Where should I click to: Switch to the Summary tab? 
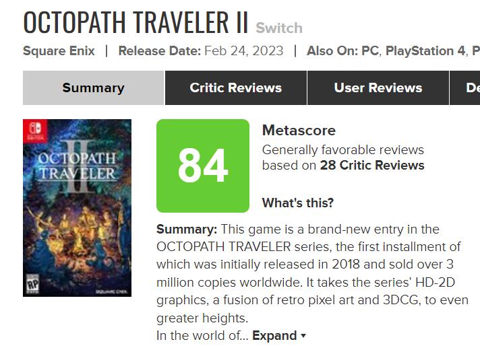coord(93,88)
